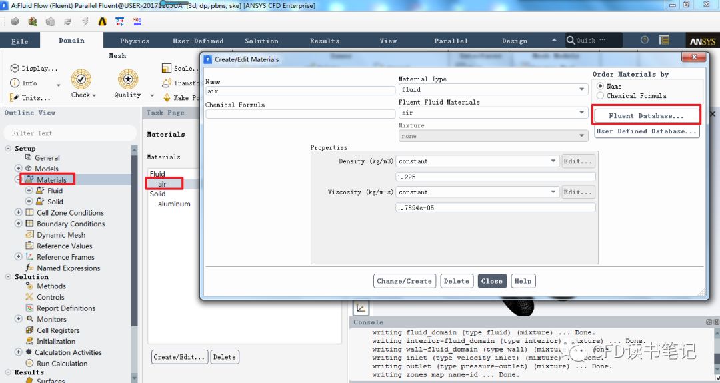Click the Chemical Formula input field
The height and width of the screenshot is (383, 720).
click(x=300, y=114)
